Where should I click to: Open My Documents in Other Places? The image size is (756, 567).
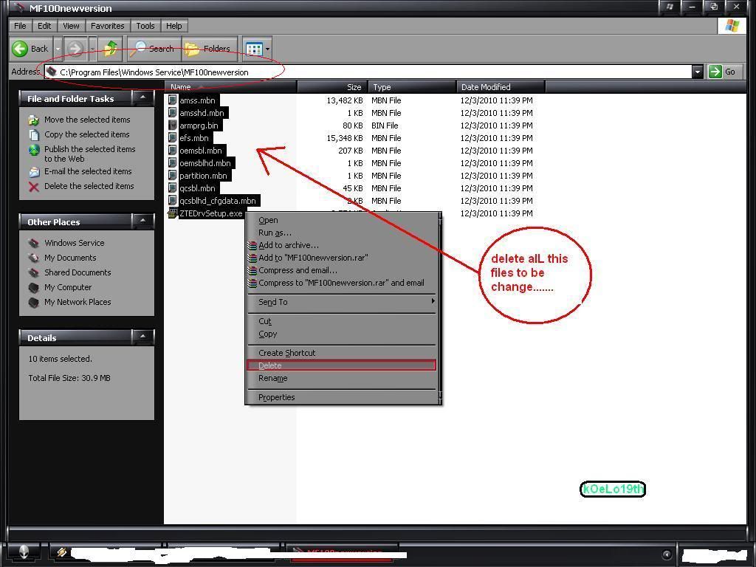[x=70, y=258]
